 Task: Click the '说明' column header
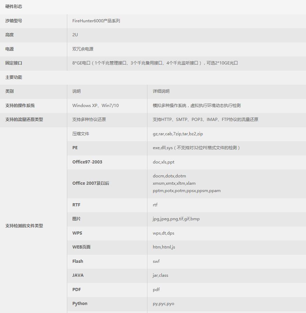76,91
